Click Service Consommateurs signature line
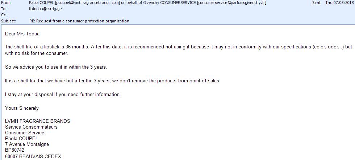The width and height of the screenshot is (355, 160). [31, 127]
